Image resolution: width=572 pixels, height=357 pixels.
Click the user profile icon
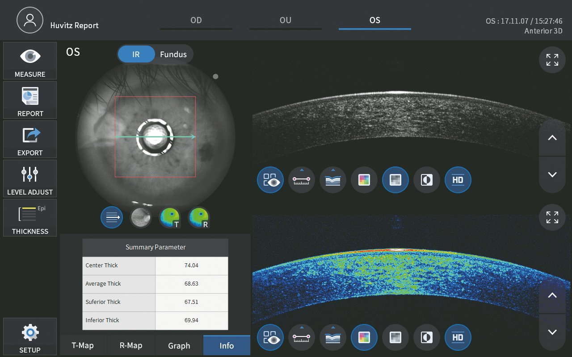coord(30,21)
